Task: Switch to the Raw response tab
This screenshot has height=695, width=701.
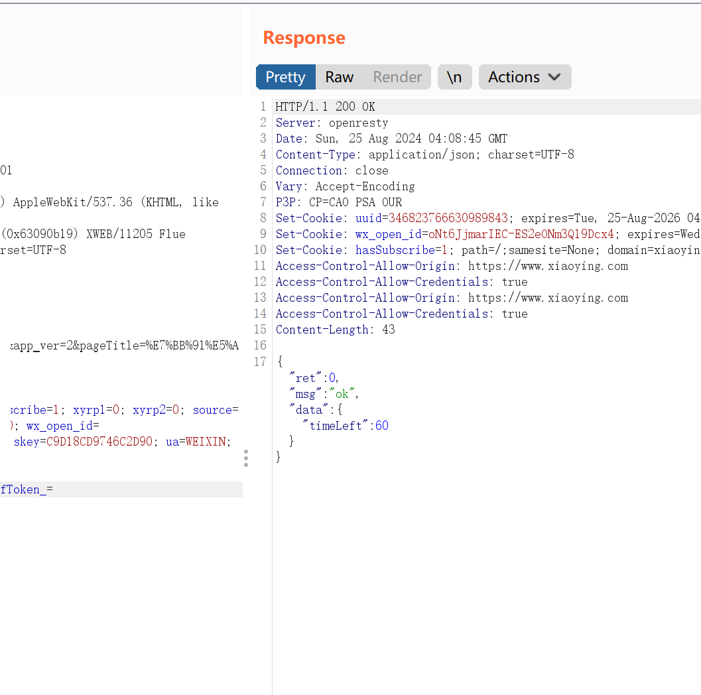Action: tap(339, 77)
